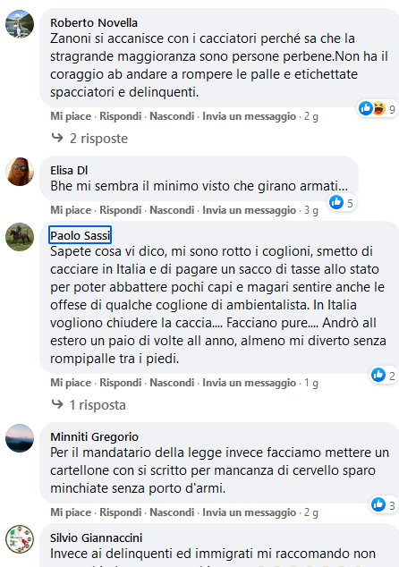View thumbs-up reactions on Elisa Dl's comment

(342, 202)
